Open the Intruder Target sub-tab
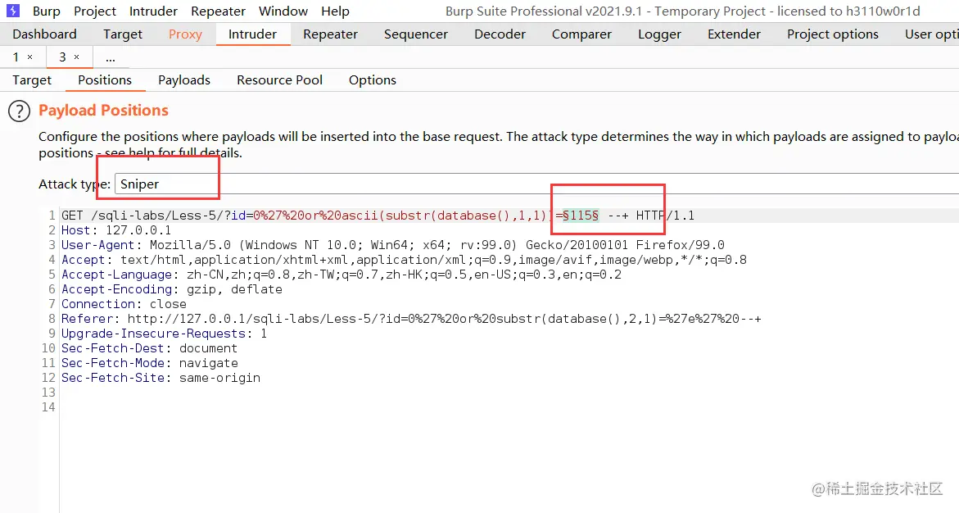 point(32,80)
